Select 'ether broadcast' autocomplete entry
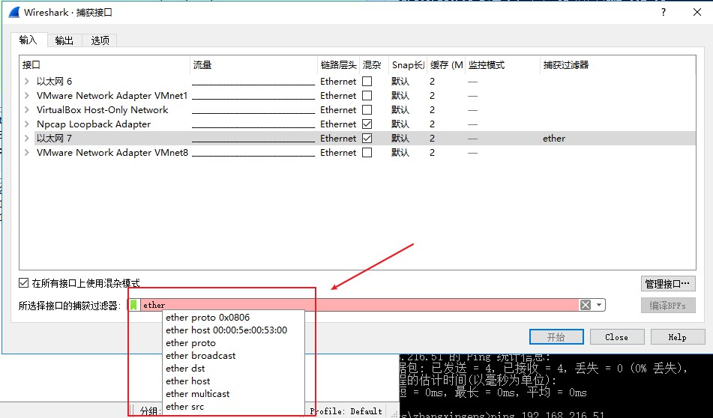The image size is (713, 418). pyautogui.click(x=200, y=355)
